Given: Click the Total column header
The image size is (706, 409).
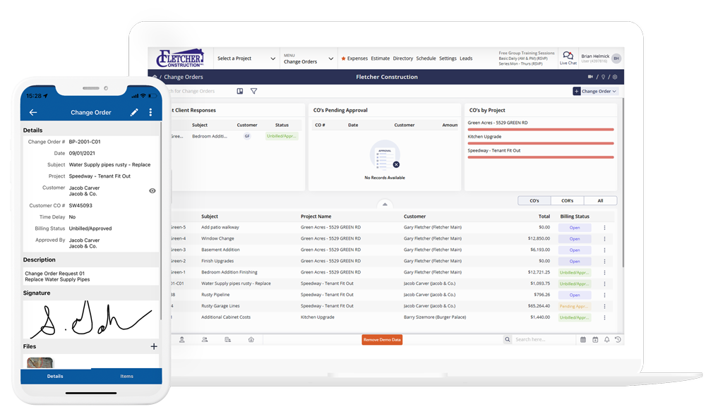Looking at the screenshot, I should tap(544, 216).
